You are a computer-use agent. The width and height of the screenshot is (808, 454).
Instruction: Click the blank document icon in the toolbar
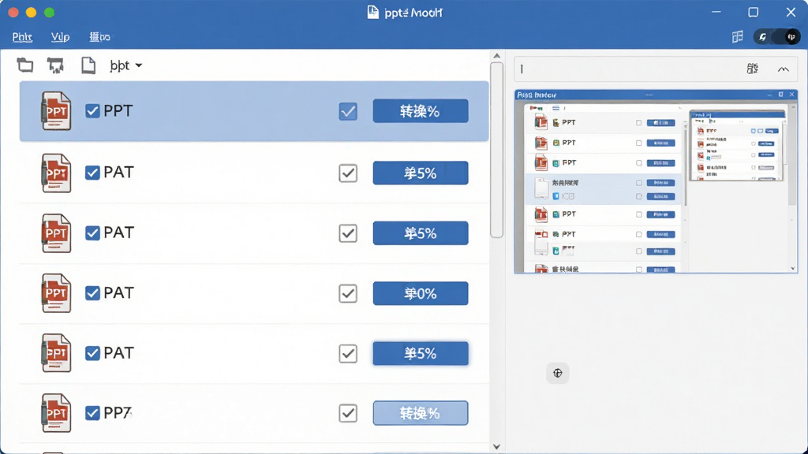pos(88,65)
